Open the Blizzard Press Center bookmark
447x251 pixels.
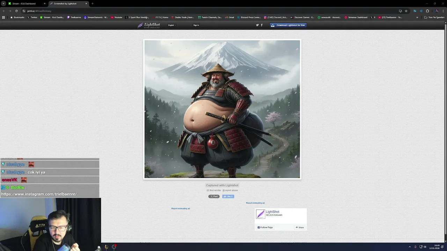click(x=249, y=17)
